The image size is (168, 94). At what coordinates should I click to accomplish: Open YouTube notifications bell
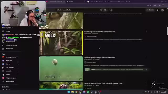click(x=157, y=10)
